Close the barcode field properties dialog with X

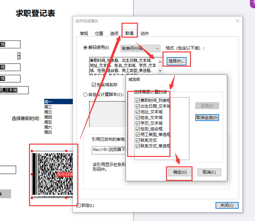click(x=238, y=21)
